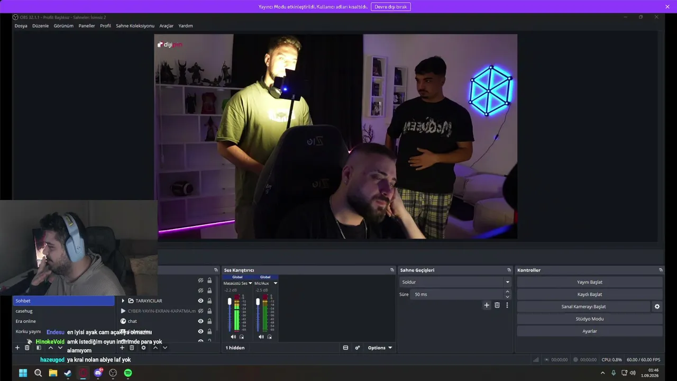Toggle lock on the TARAYICILAR group
This screenshot has height=381, width=677.
209,301
